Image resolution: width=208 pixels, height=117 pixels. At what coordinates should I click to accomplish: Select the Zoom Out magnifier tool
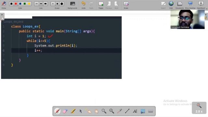tap(112, 111)
